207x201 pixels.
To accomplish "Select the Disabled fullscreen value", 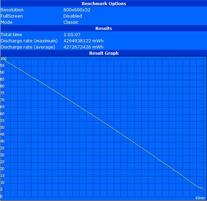I will [x=73, y=16].
